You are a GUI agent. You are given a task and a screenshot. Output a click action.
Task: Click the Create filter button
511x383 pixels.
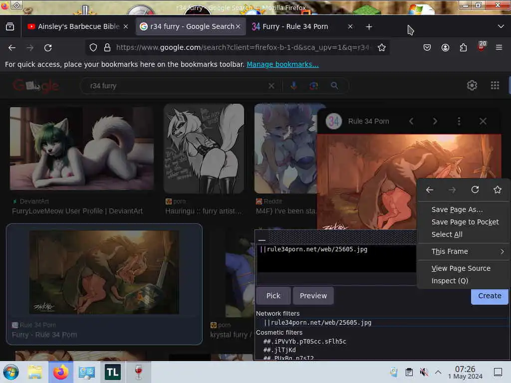[490, 296]
